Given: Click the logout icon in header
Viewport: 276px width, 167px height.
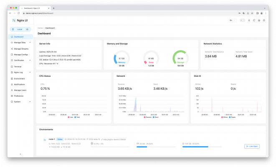Looking at the screenshot, I should pyautogui.click(x=264, y=20).
